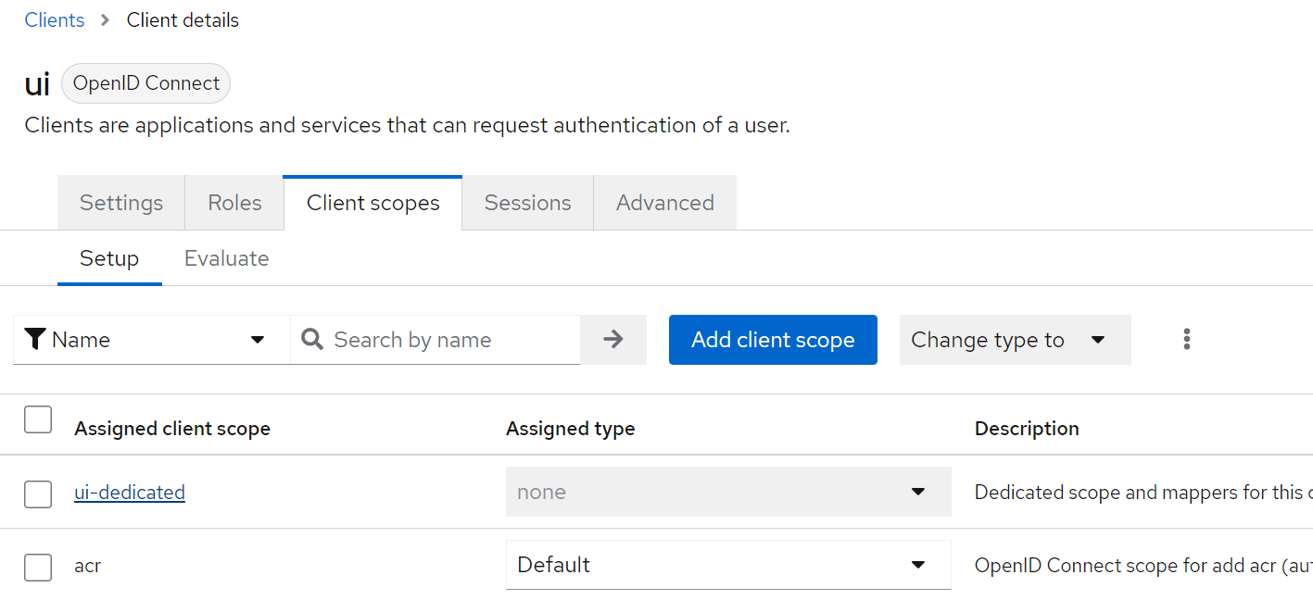Click inside the Search by name field

pos(436,340)
